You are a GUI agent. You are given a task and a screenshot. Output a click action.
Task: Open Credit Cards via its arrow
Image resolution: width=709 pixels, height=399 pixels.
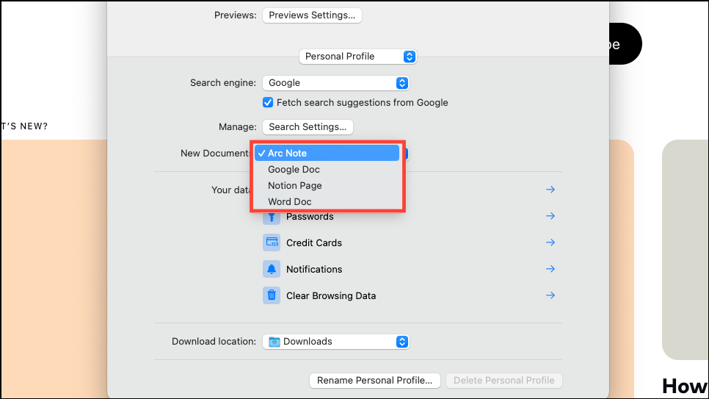pyautogui.click(x=550, y=242)
